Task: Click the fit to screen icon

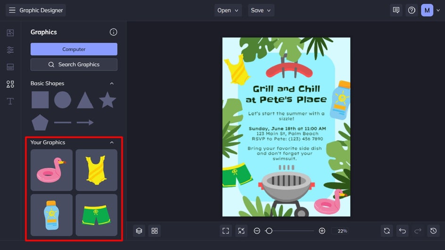Action: click(226, 231)
